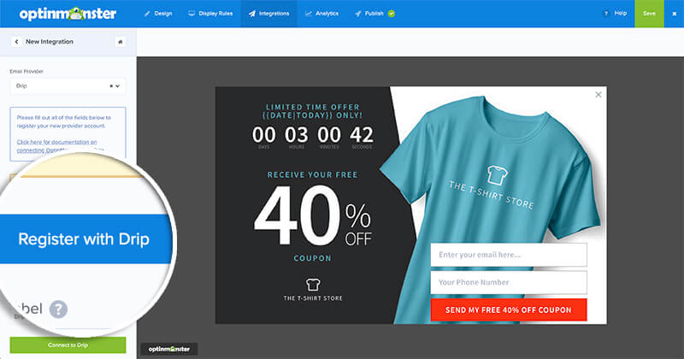Screen dimensions: 684x359
Task: Switch to the Integrations tab
Action: coord(268,14)
